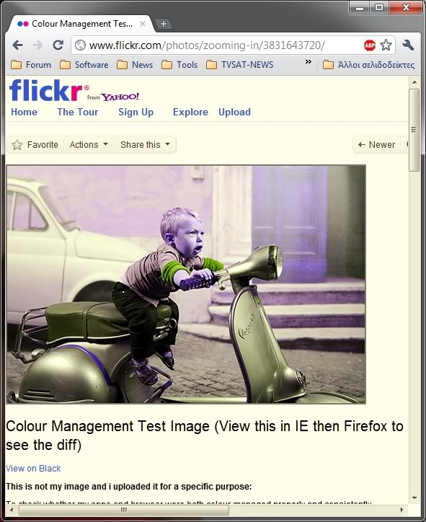
Task: Go to Newer photo
Action: 376,145
